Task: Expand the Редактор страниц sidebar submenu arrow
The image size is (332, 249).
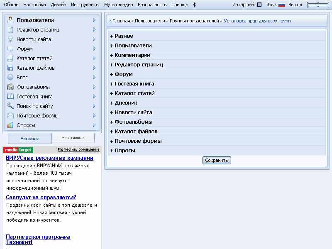Action: (x=94, y=29)
